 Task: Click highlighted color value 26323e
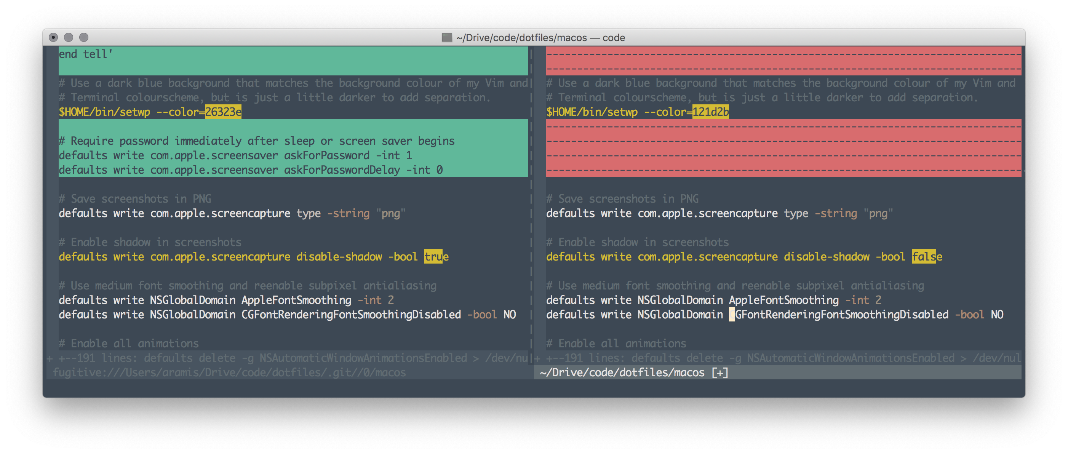(x=223, y=112)
